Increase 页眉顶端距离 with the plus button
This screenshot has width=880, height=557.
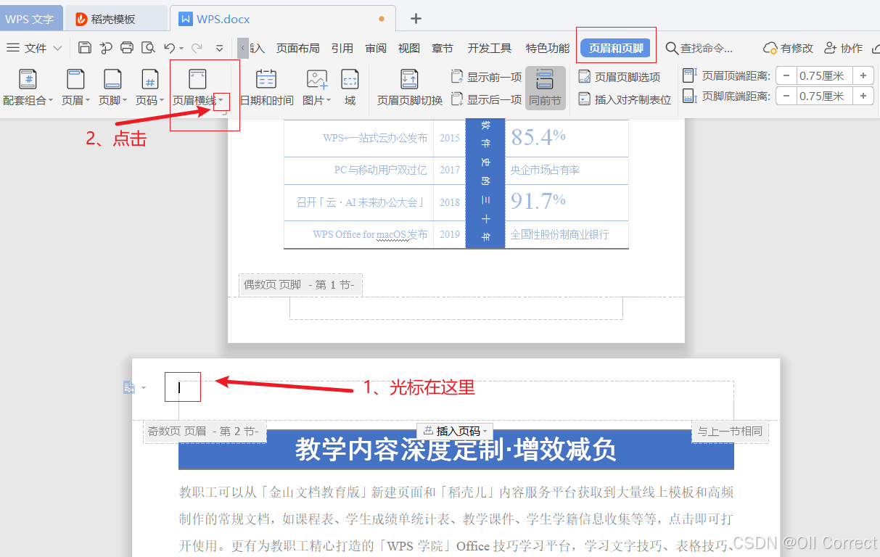(x=863, y=75)
